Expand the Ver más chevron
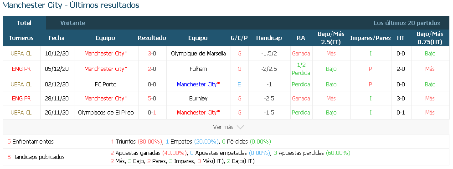 click(240, 127)
